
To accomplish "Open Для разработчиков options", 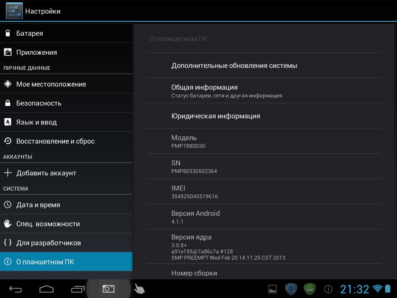I will (x=66, y=243).
